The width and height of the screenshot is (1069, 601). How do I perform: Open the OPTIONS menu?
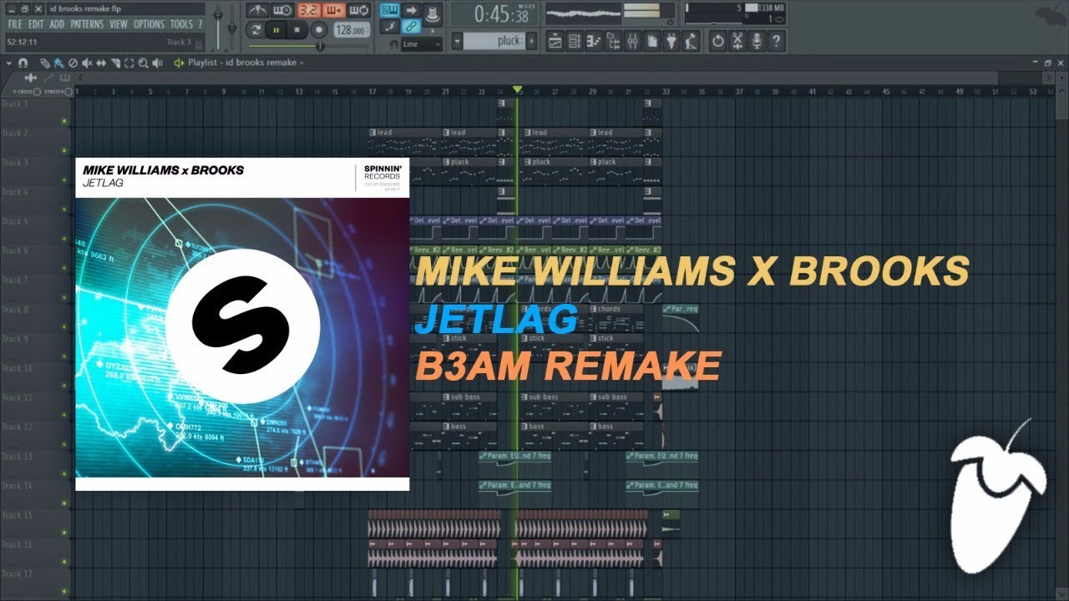[x=149, y=24]
